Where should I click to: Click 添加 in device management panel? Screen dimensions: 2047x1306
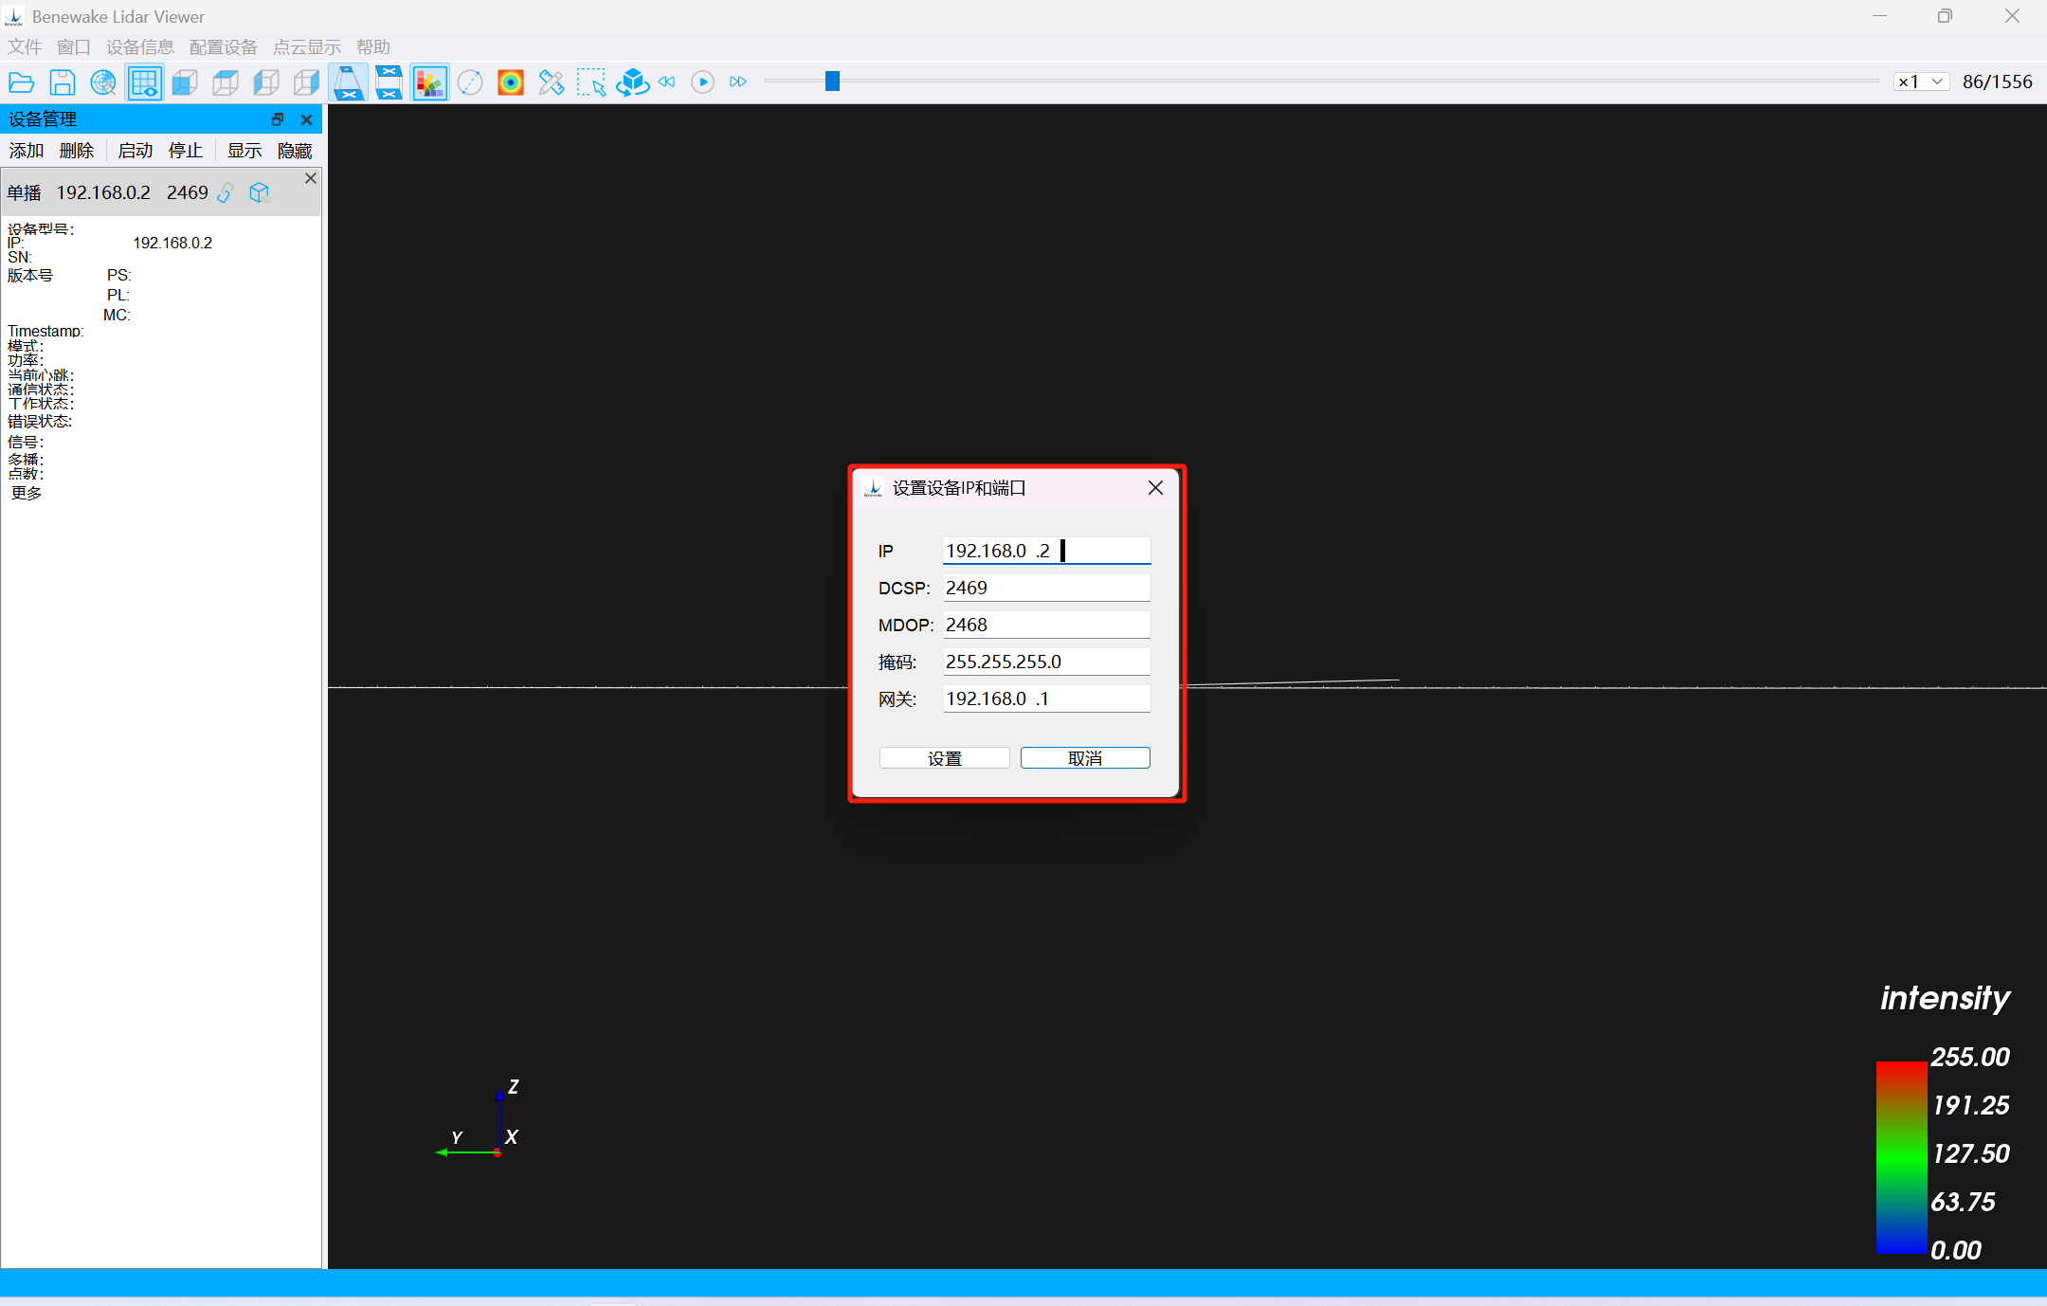coord(27,151)
